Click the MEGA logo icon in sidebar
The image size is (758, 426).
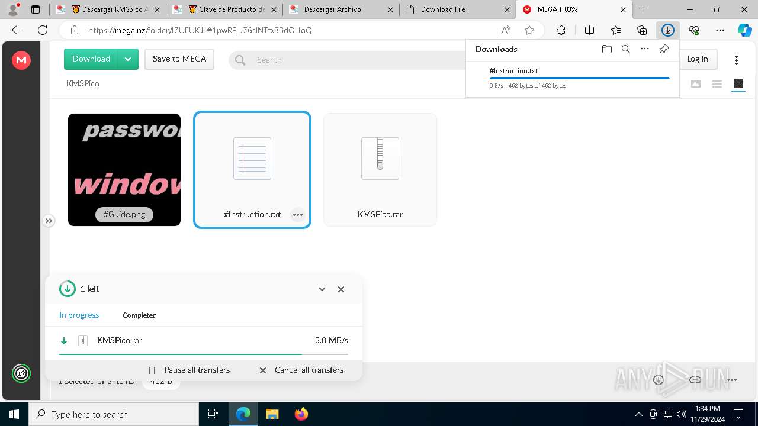(x=21, y=60)
